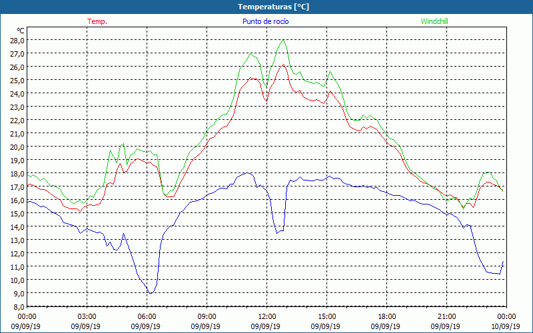This screenshot has width=533, height=333.
Task: Click the 11,0 y-axis value
Action: click(18, 267)
